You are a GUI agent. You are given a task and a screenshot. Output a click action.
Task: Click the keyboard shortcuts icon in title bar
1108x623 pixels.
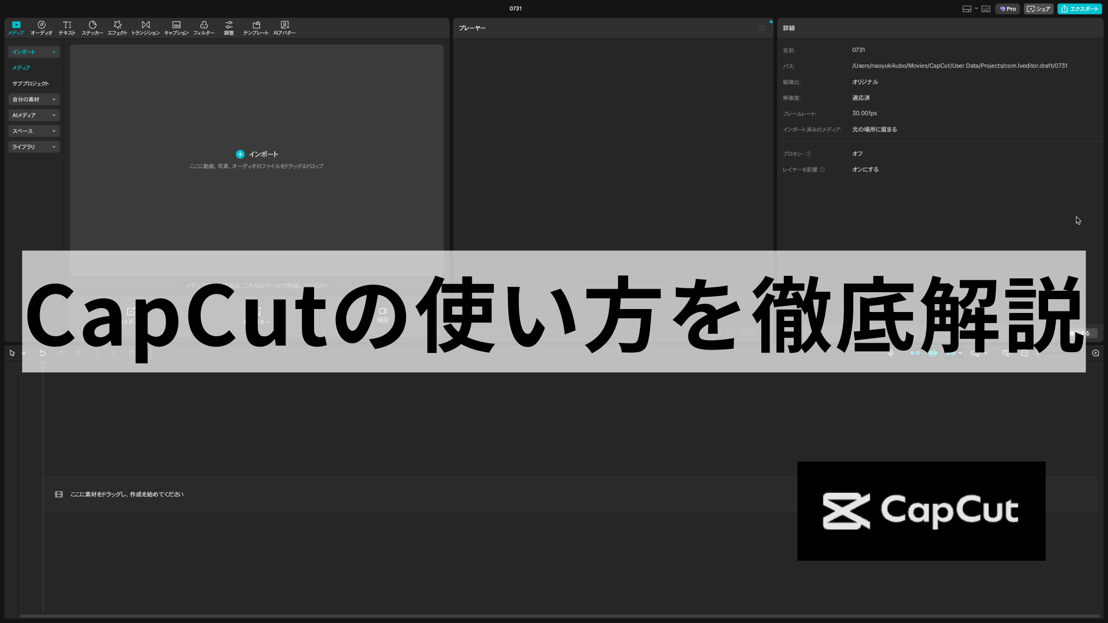pos(985,9)
